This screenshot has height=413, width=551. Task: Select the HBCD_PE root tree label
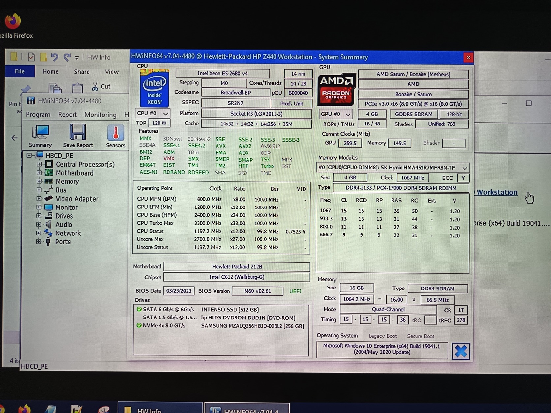pos(60,155)
